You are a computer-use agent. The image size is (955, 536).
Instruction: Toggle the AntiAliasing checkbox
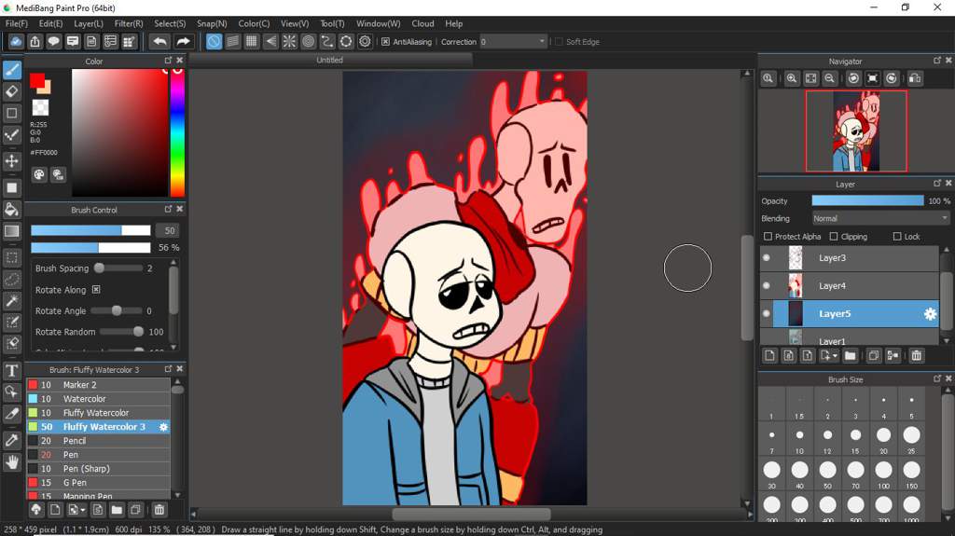(x=385, y=41)
